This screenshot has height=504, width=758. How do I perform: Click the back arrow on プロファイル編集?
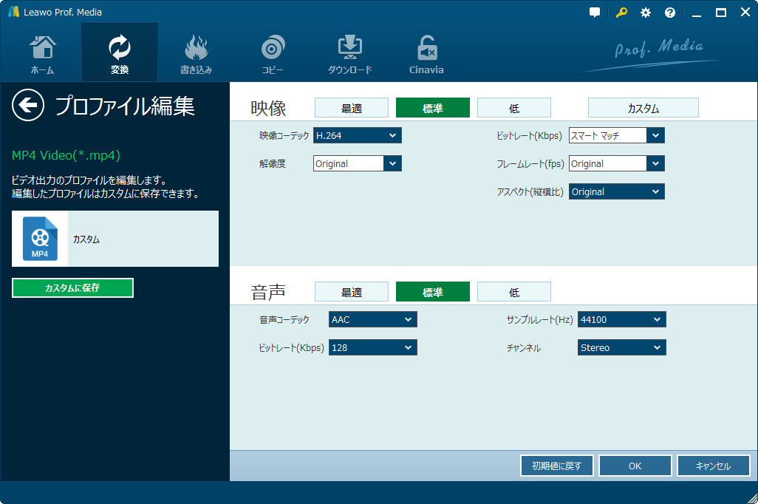tap(27, 106)
